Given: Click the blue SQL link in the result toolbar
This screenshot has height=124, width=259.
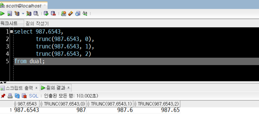Looking at the screenshot, I should (34, 96).
